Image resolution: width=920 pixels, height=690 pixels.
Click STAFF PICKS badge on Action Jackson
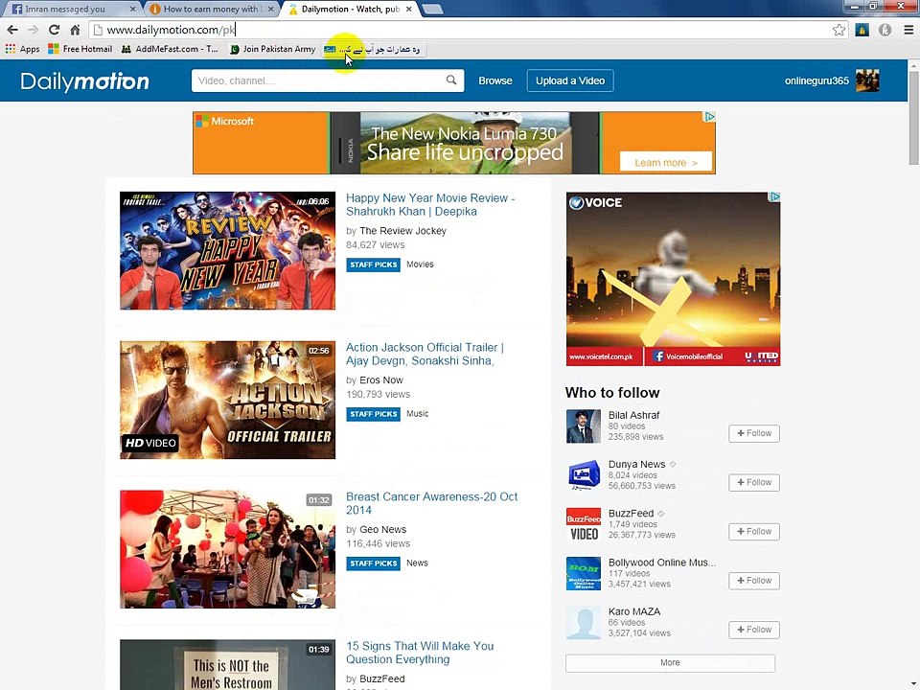click(x=373, y=414)
